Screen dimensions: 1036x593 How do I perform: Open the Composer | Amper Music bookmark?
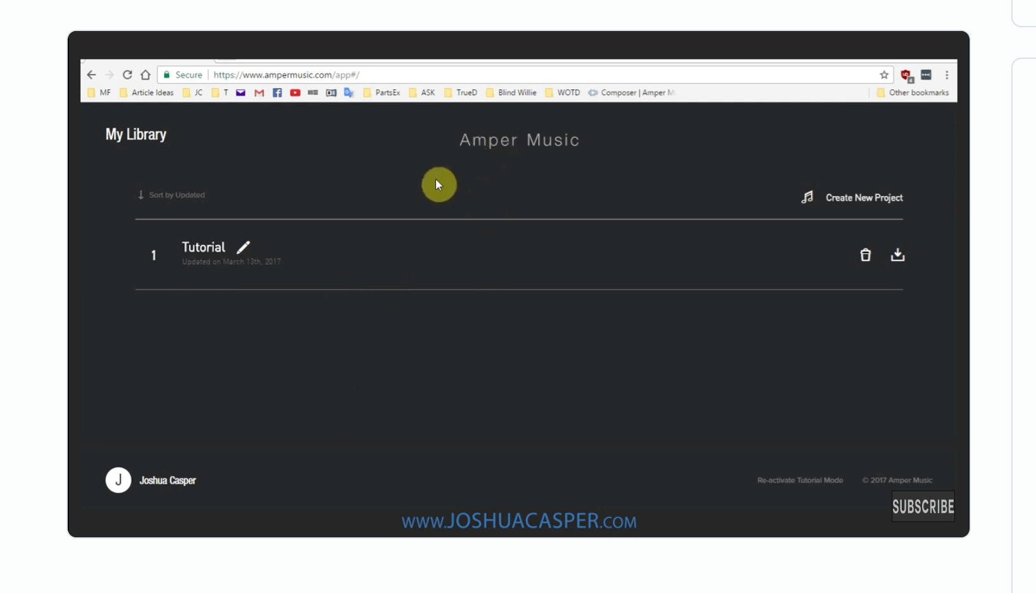pos(632,93)
